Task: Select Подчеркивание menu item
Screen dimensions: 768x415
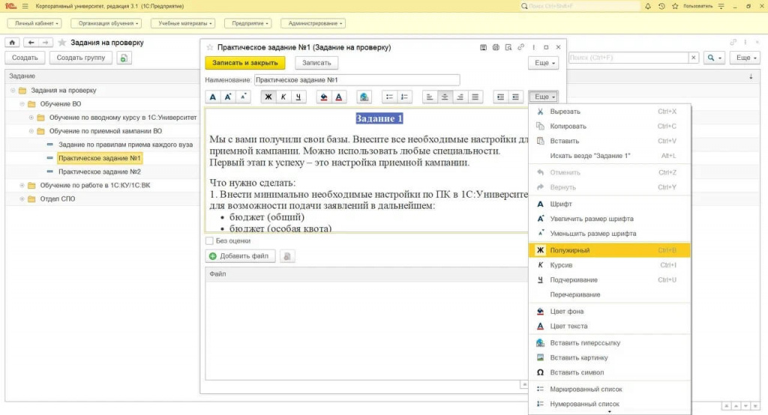Action: click(610, 280)
